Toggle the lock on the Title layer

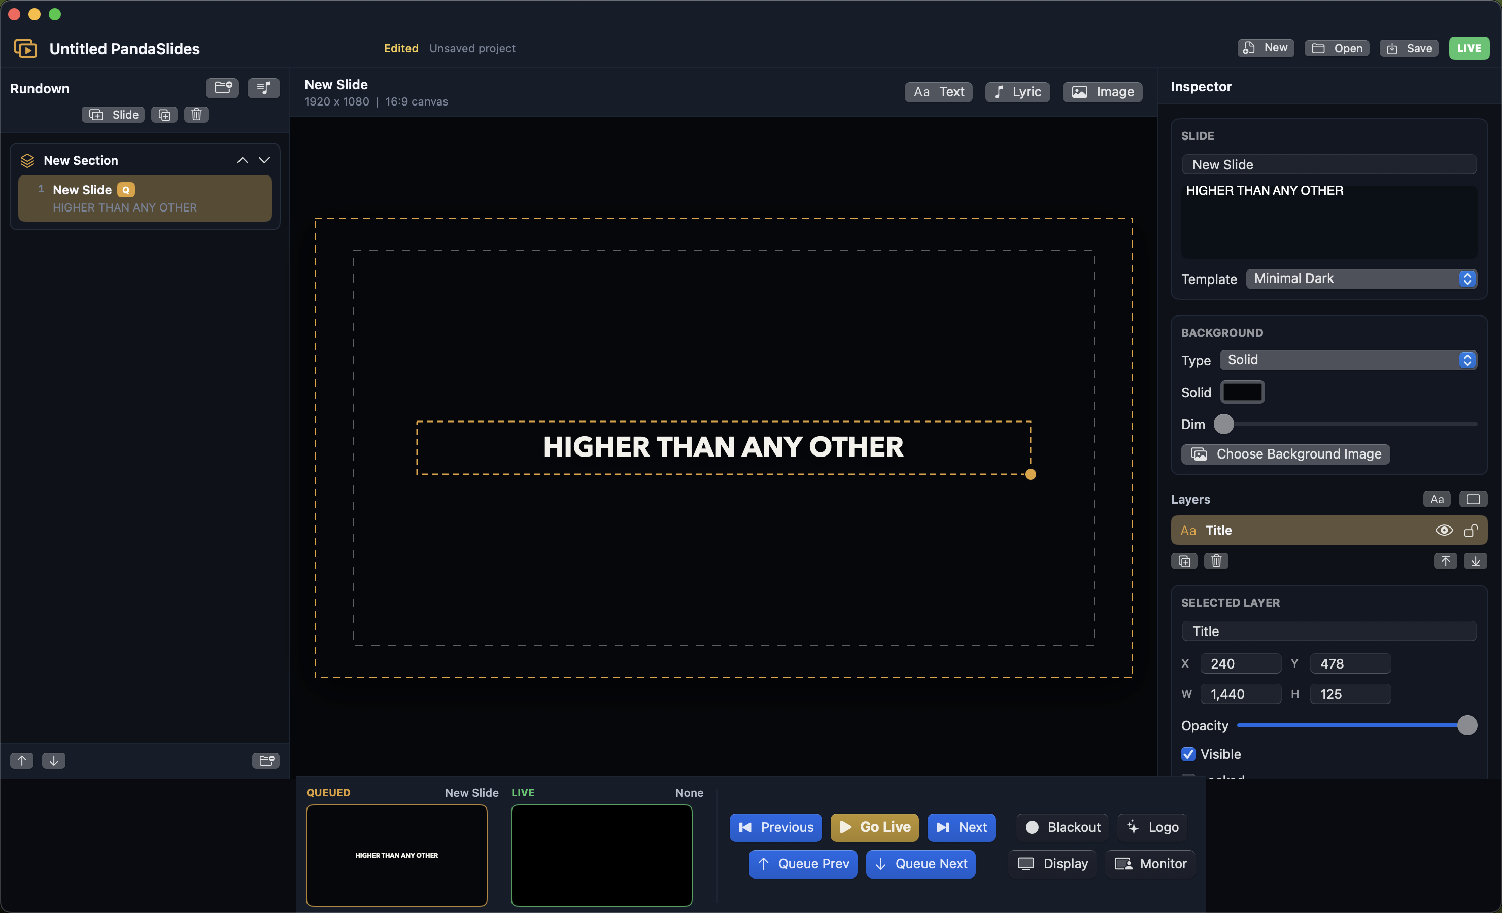click(1471, 530)
